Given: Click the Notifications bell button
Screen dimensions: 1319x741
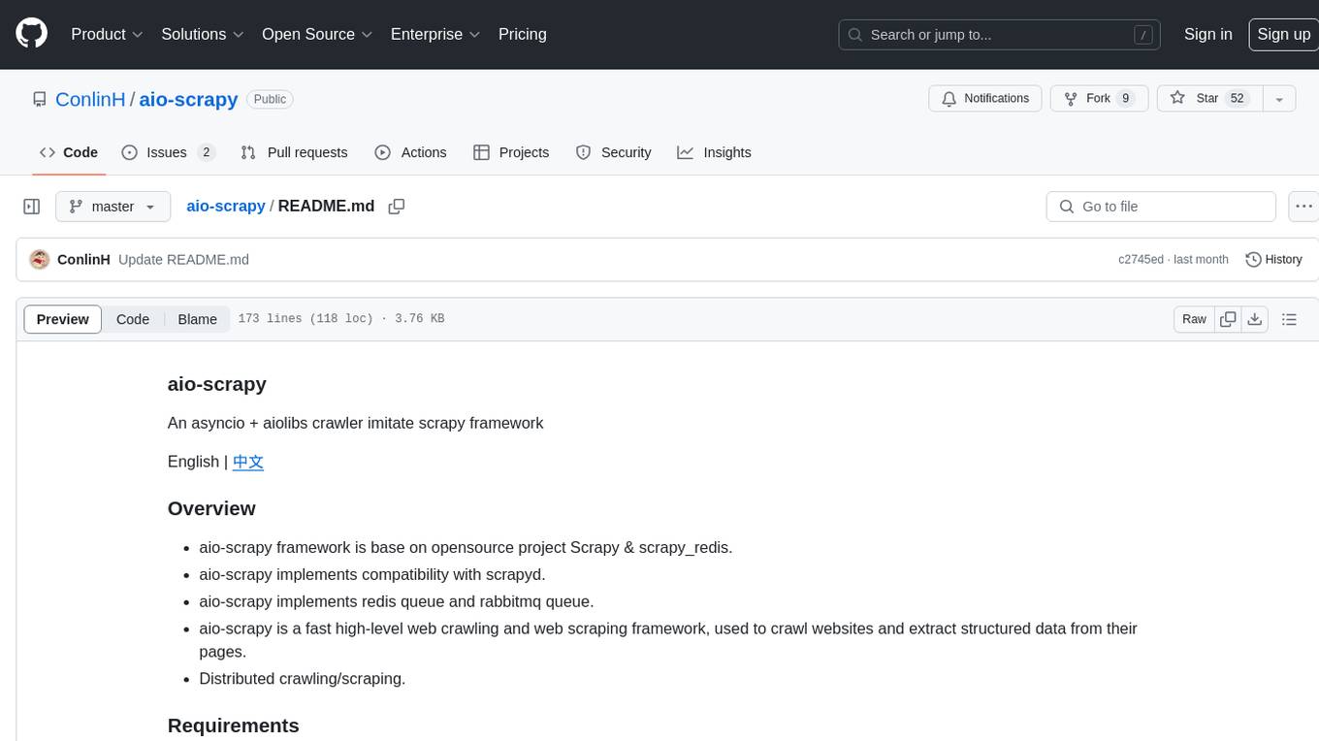Looking at the screenshot, I should click(985, 99).
